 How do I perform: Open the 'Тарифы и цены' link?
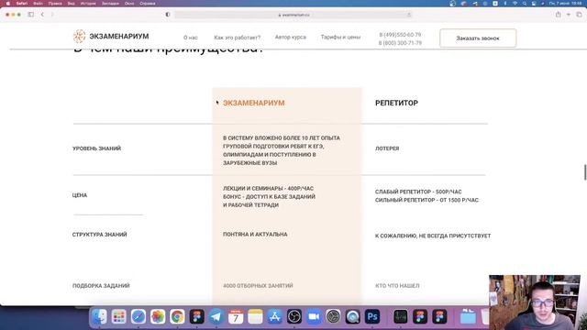pos(340,37)
